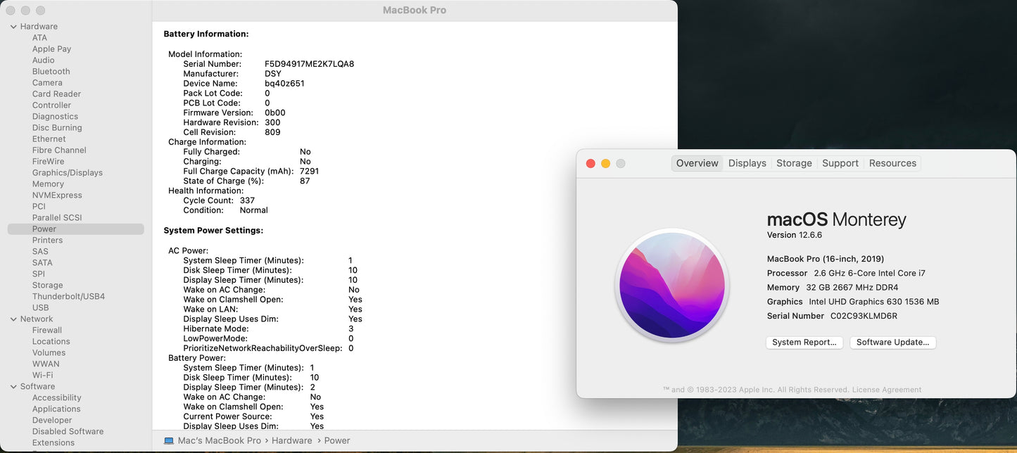
Task: Choose Thunderbolt/USB4 from the sidebar
Action: [x=68, y=297]
